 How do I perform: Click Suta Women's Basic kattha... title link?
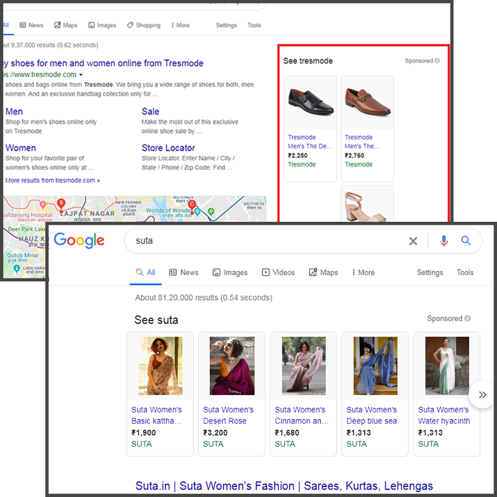157,415
